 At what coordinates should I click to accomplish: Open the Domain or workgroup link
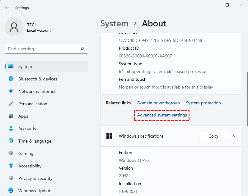click(x=158, y=103)
